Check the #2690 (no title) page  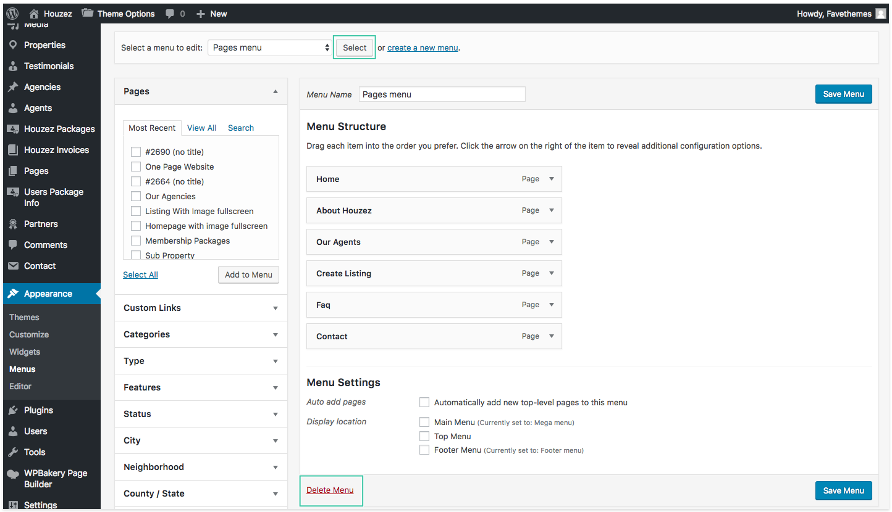tap(136, 152)
